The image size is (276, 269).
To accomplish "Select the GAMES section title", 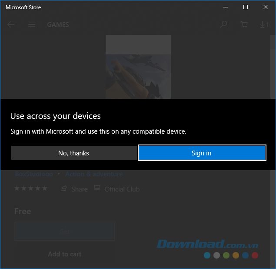I will point(58,25).
